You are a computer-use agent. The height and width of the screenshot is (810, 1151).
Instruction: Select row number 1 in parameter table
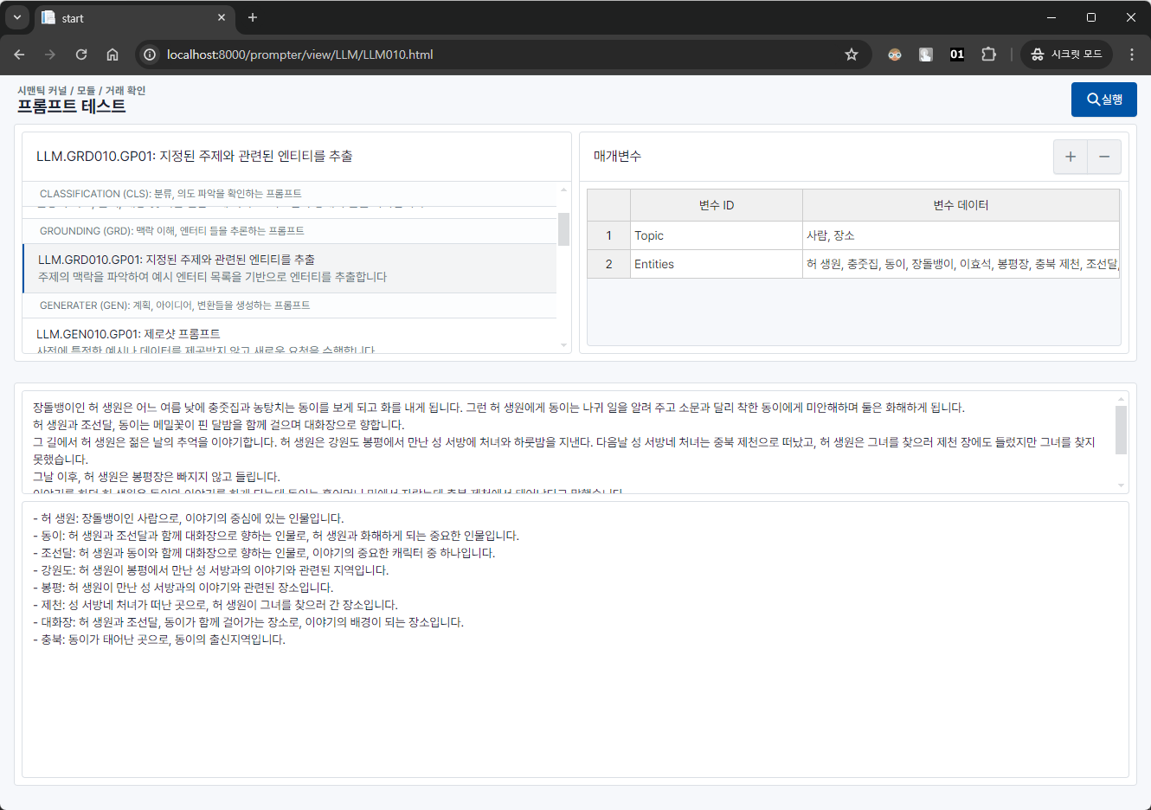tap(609, 235)
